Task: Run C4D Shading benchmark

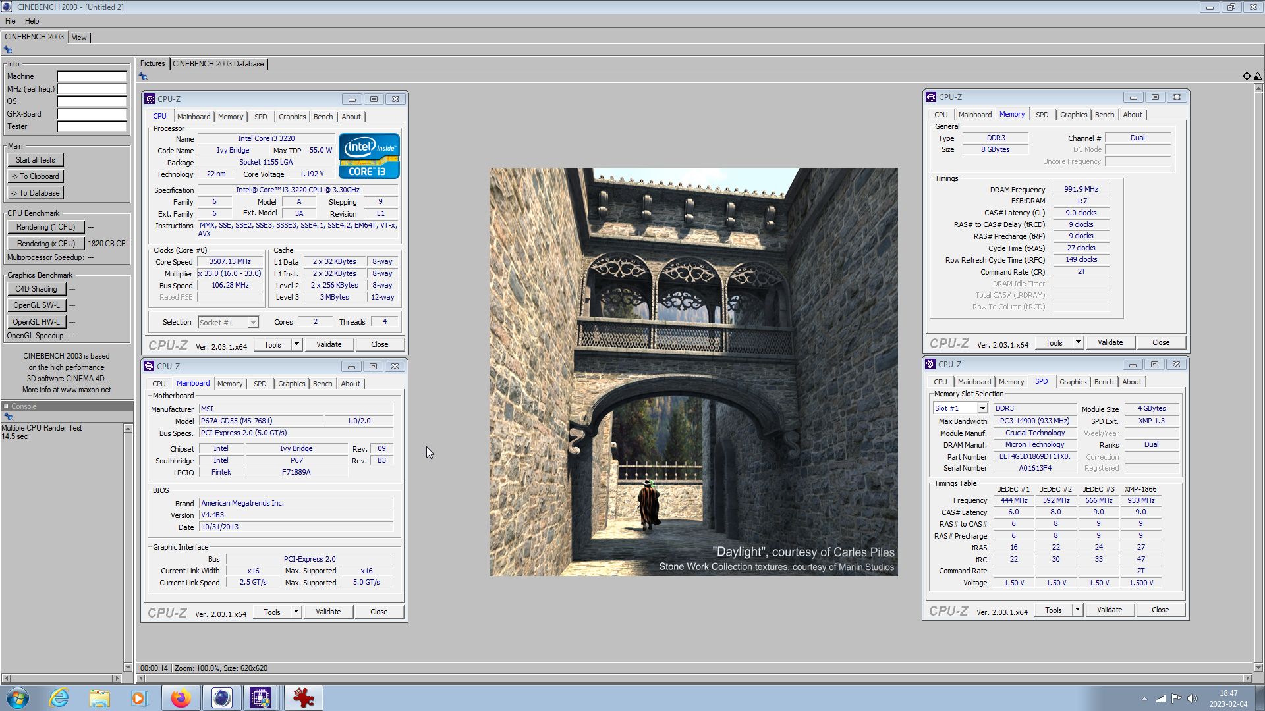Action: point(36,289)
